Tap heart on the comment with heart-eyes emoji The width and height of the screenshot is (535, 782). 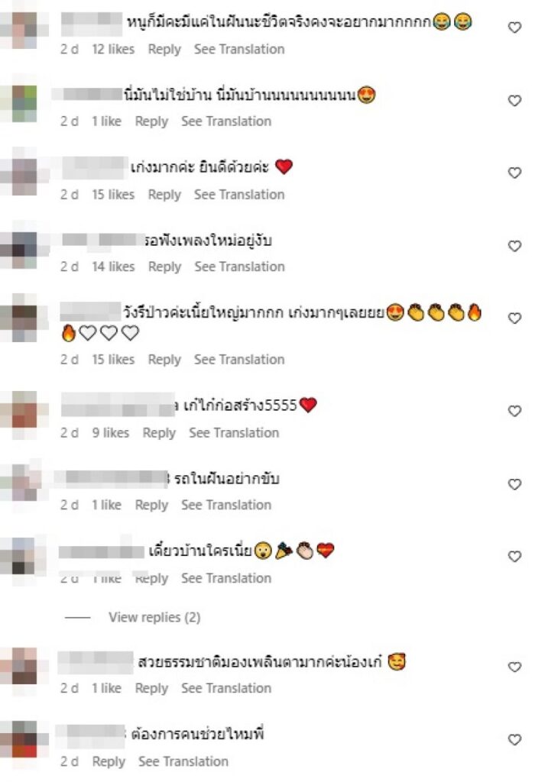[x=514, y=101]
